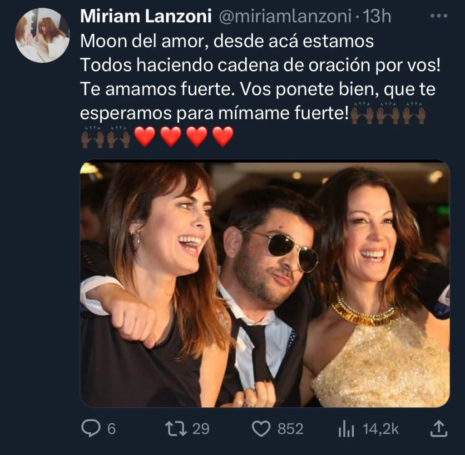Click the raised hands emoji after "fuerte!"

coord(362,115)
